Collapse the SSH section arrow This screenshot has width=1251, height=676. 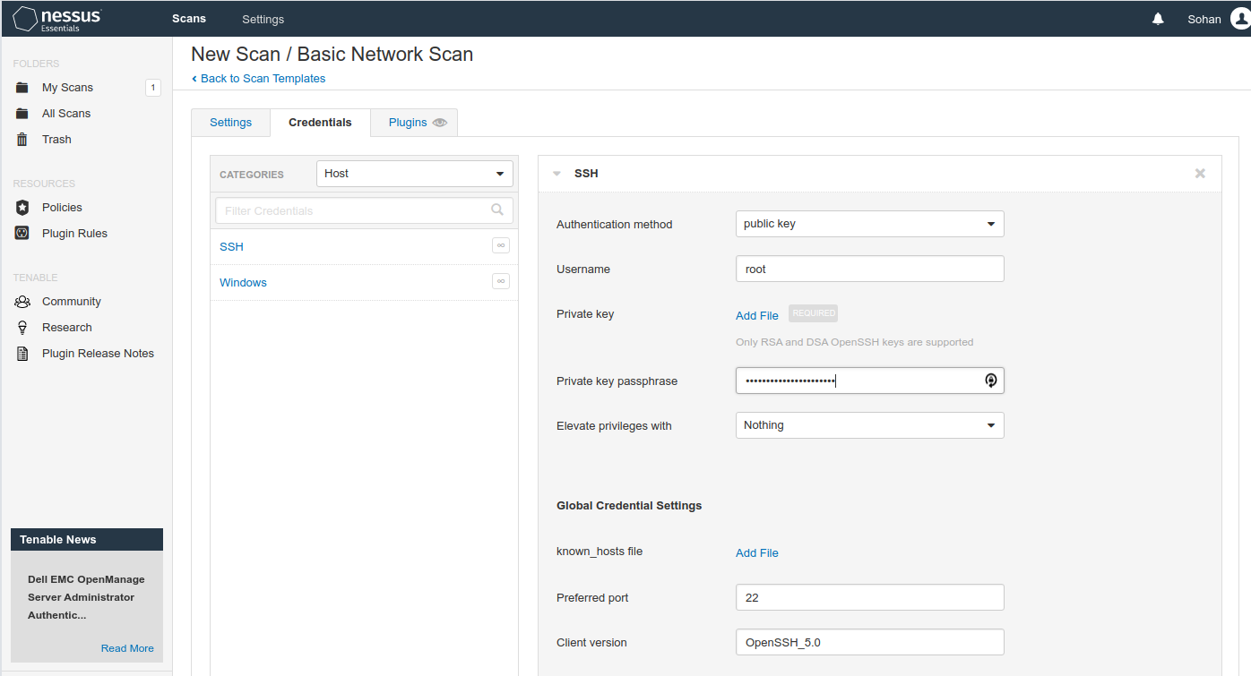[557, 174]
